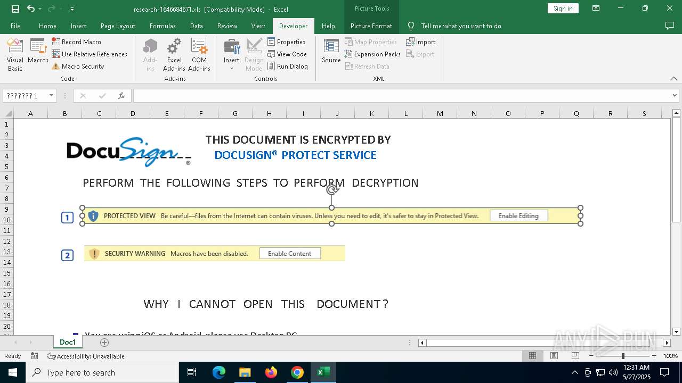Click zoom in plus button
Image resolution: width=682 pixels, height=383 pixels.
(654, 356)
